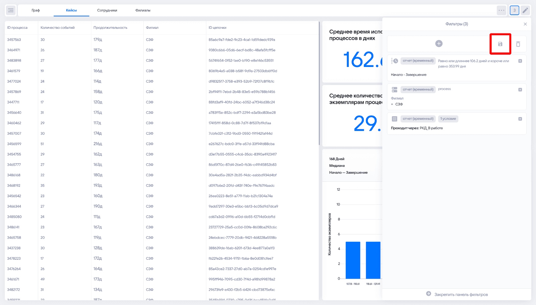Select process ID 3457563
536x305 pixels.
click(14, 40)
